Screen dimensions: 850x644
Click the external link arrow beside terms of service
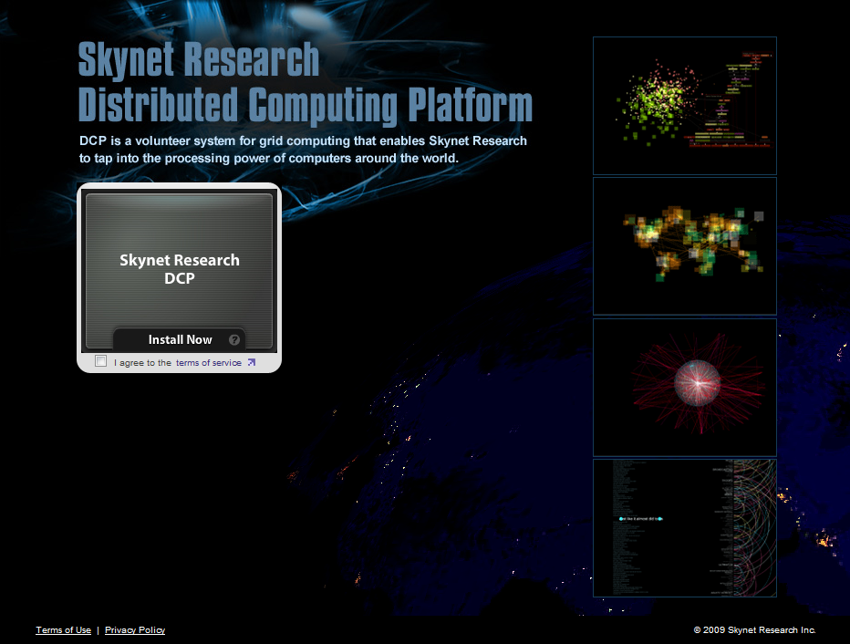[251, 361]
